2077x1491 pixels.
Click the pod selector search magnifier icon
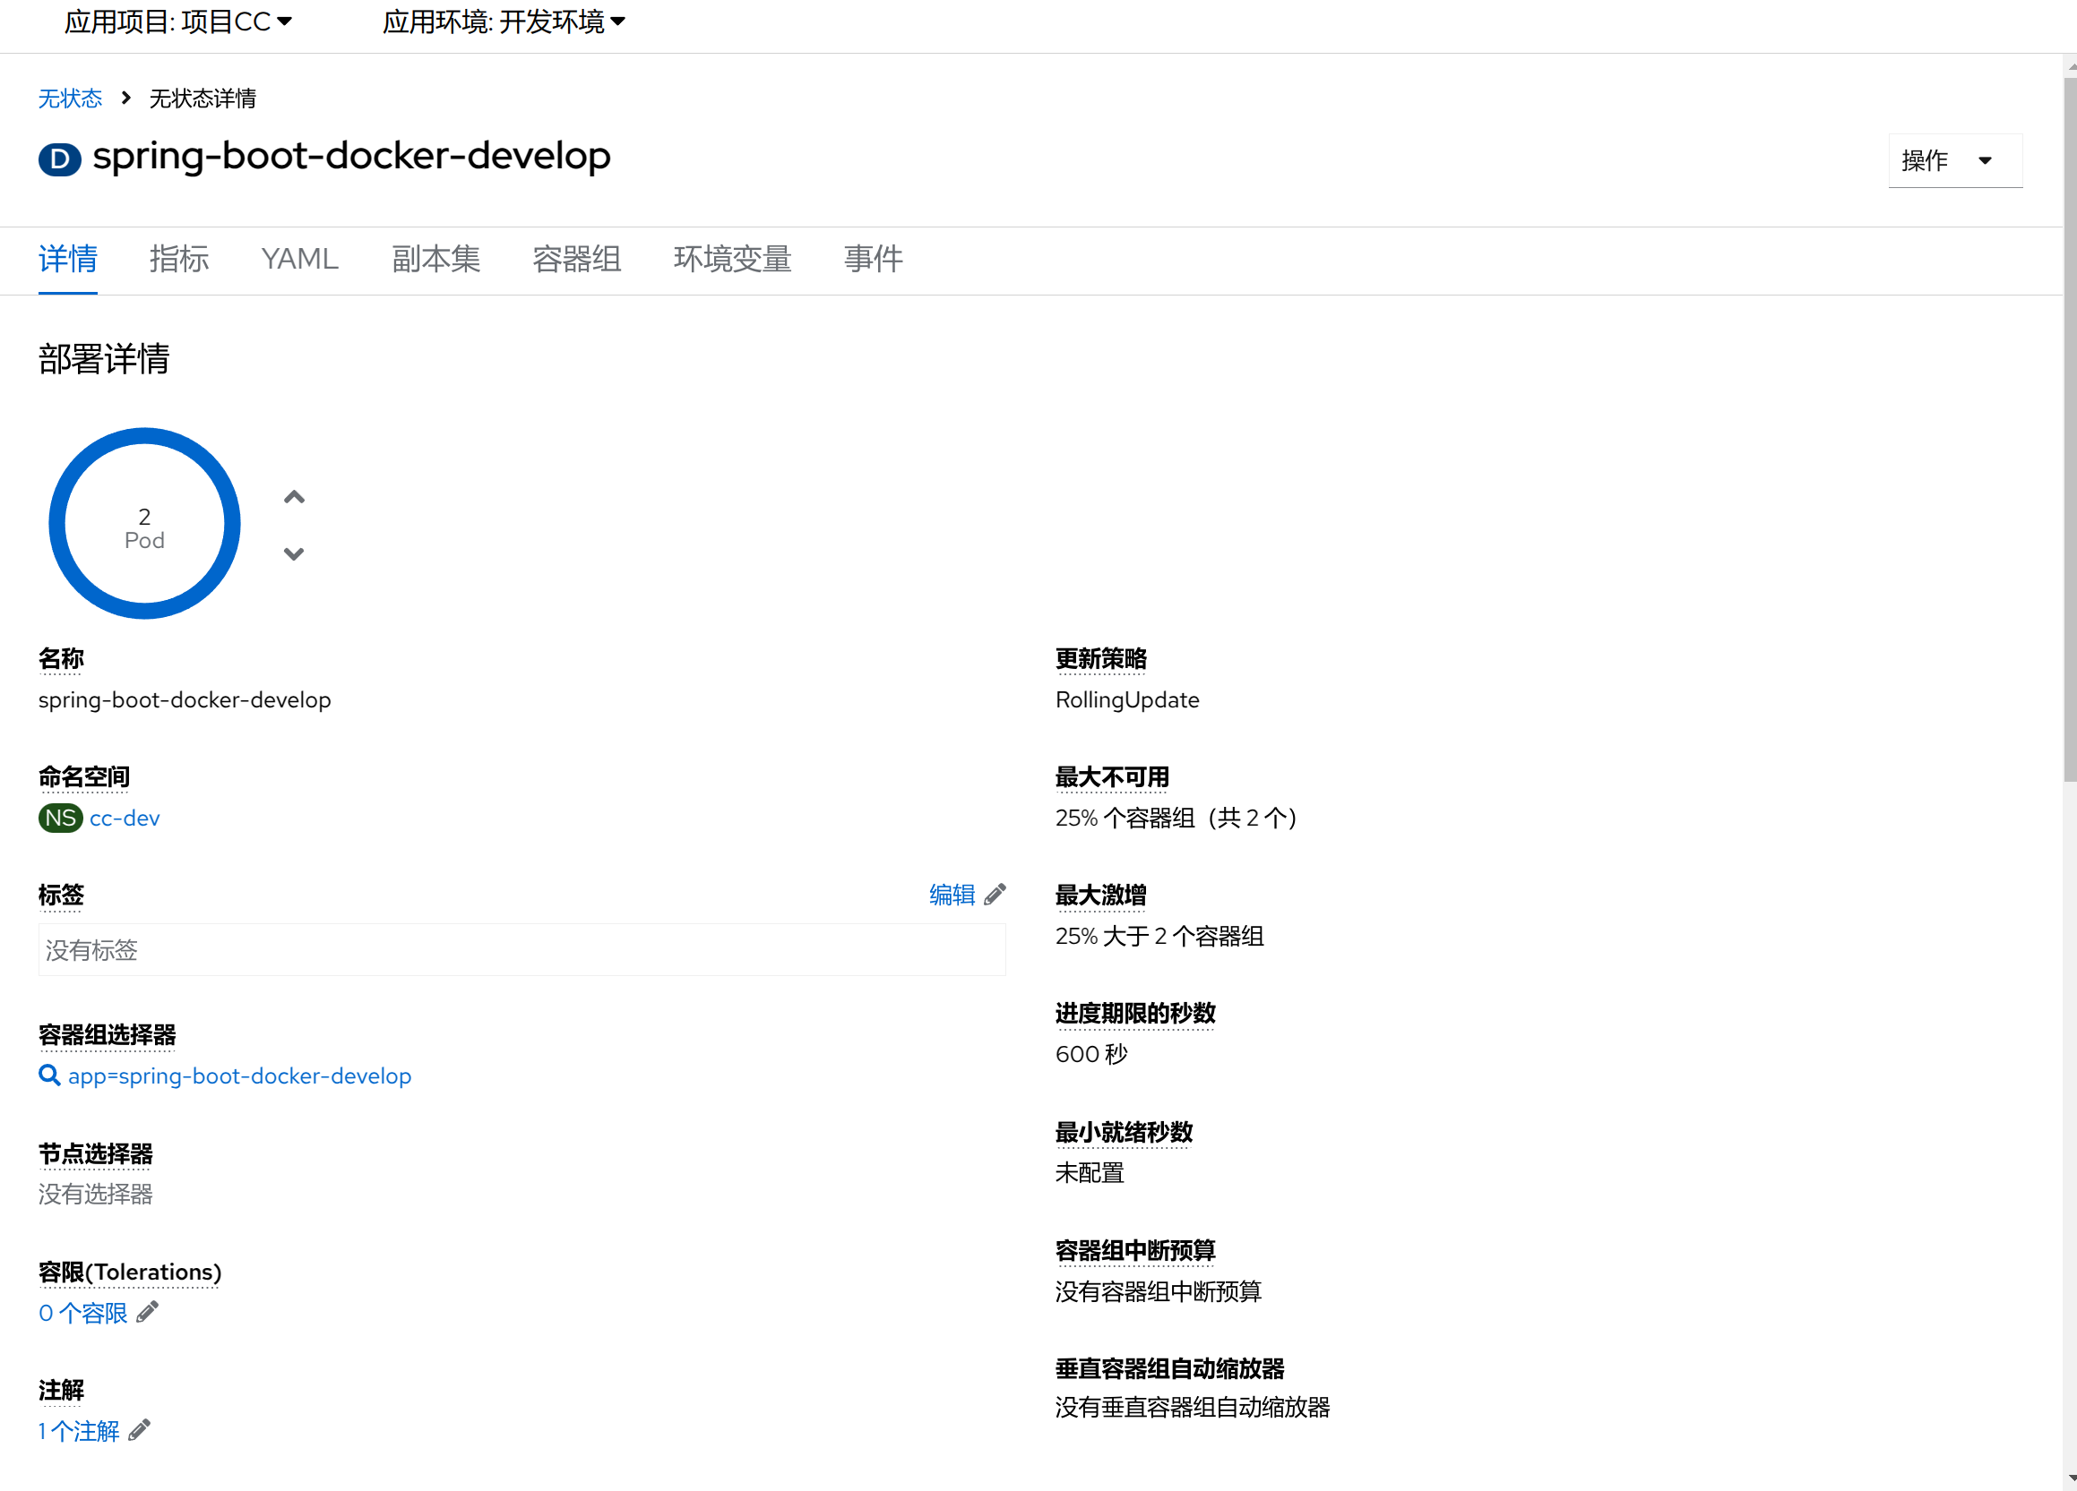coord(49,1075)
